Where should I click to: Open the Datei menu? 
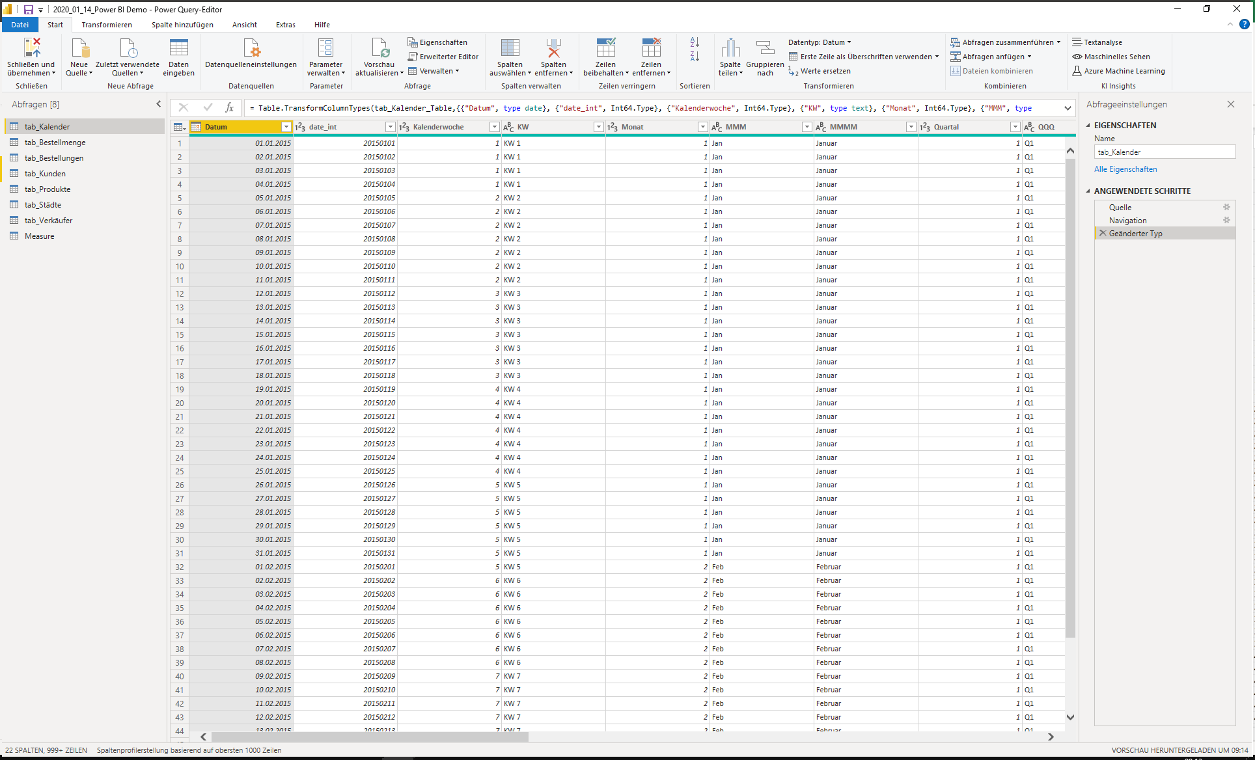click(x=20, y=25)
